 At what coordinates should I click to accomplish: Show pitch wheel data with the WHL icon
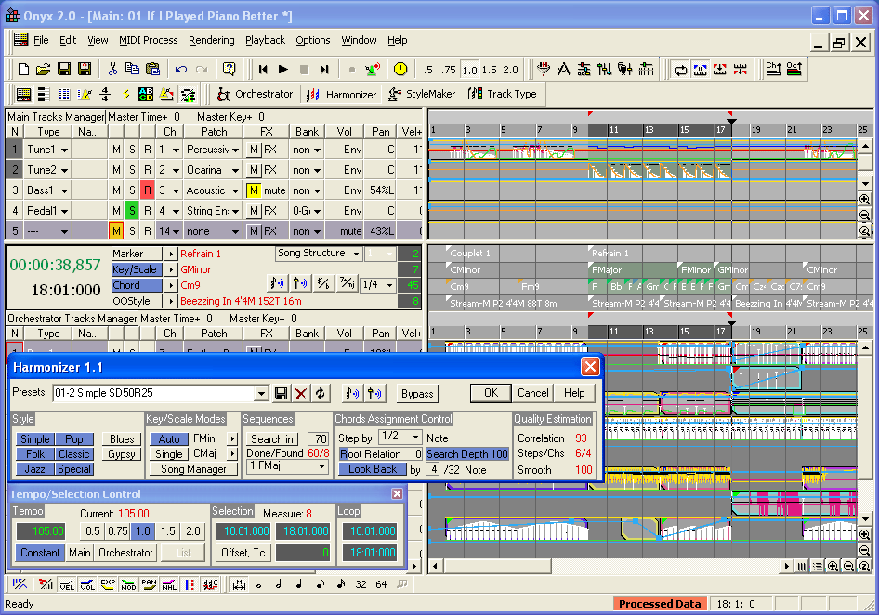(x=169, y=584)
